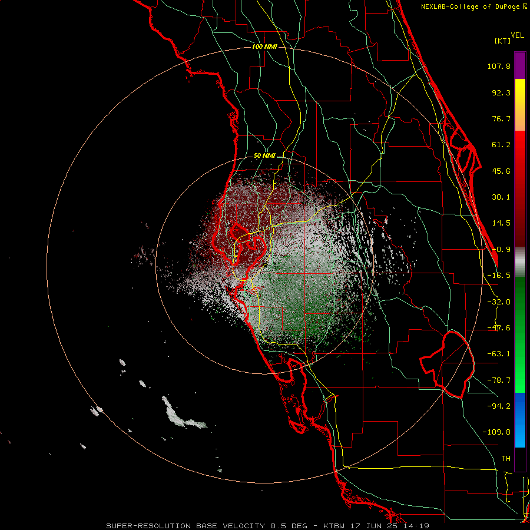Click the yellow-orange segment of the color bar
Image resolution: width=530 pixels, height=530 pixels.
pos(520,105)
